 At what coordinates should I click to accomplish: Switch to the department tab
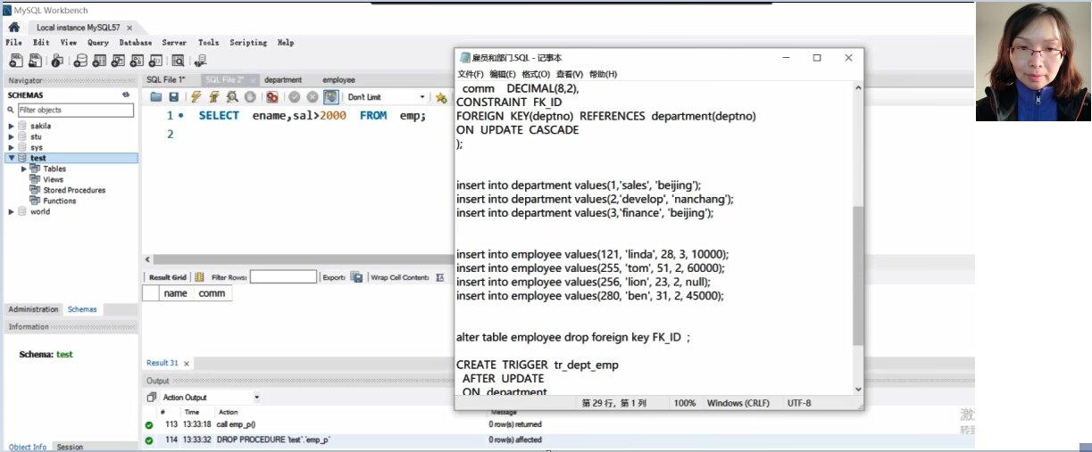click(282, 80)
